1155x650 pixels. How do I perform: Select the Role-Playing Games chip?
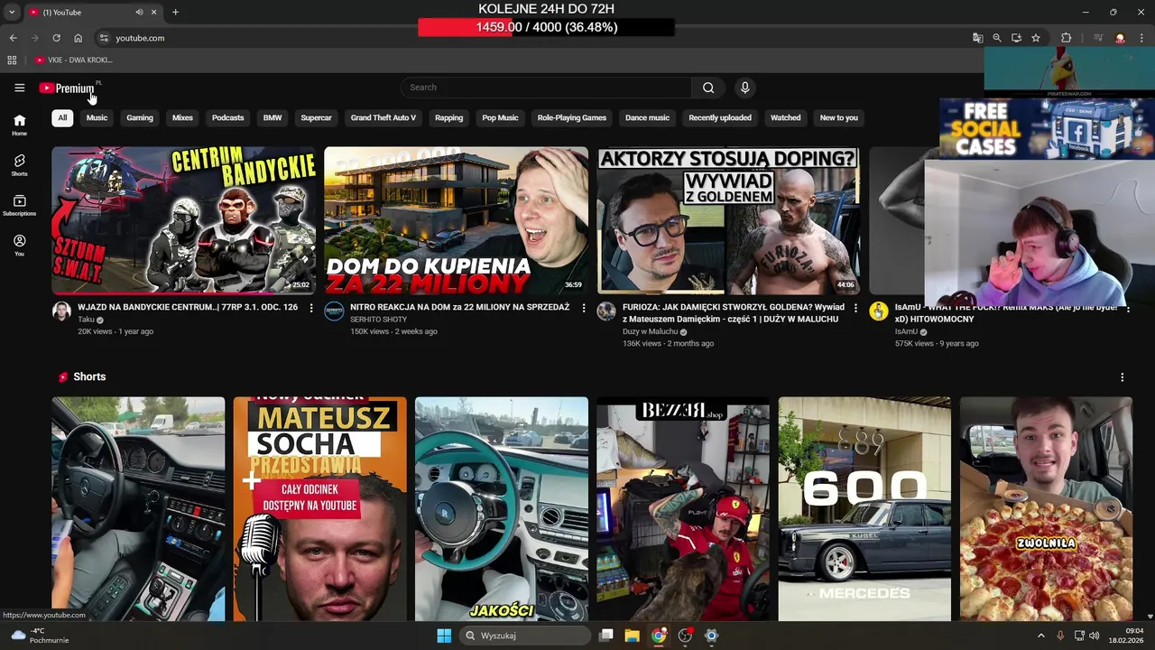[572, 117]
